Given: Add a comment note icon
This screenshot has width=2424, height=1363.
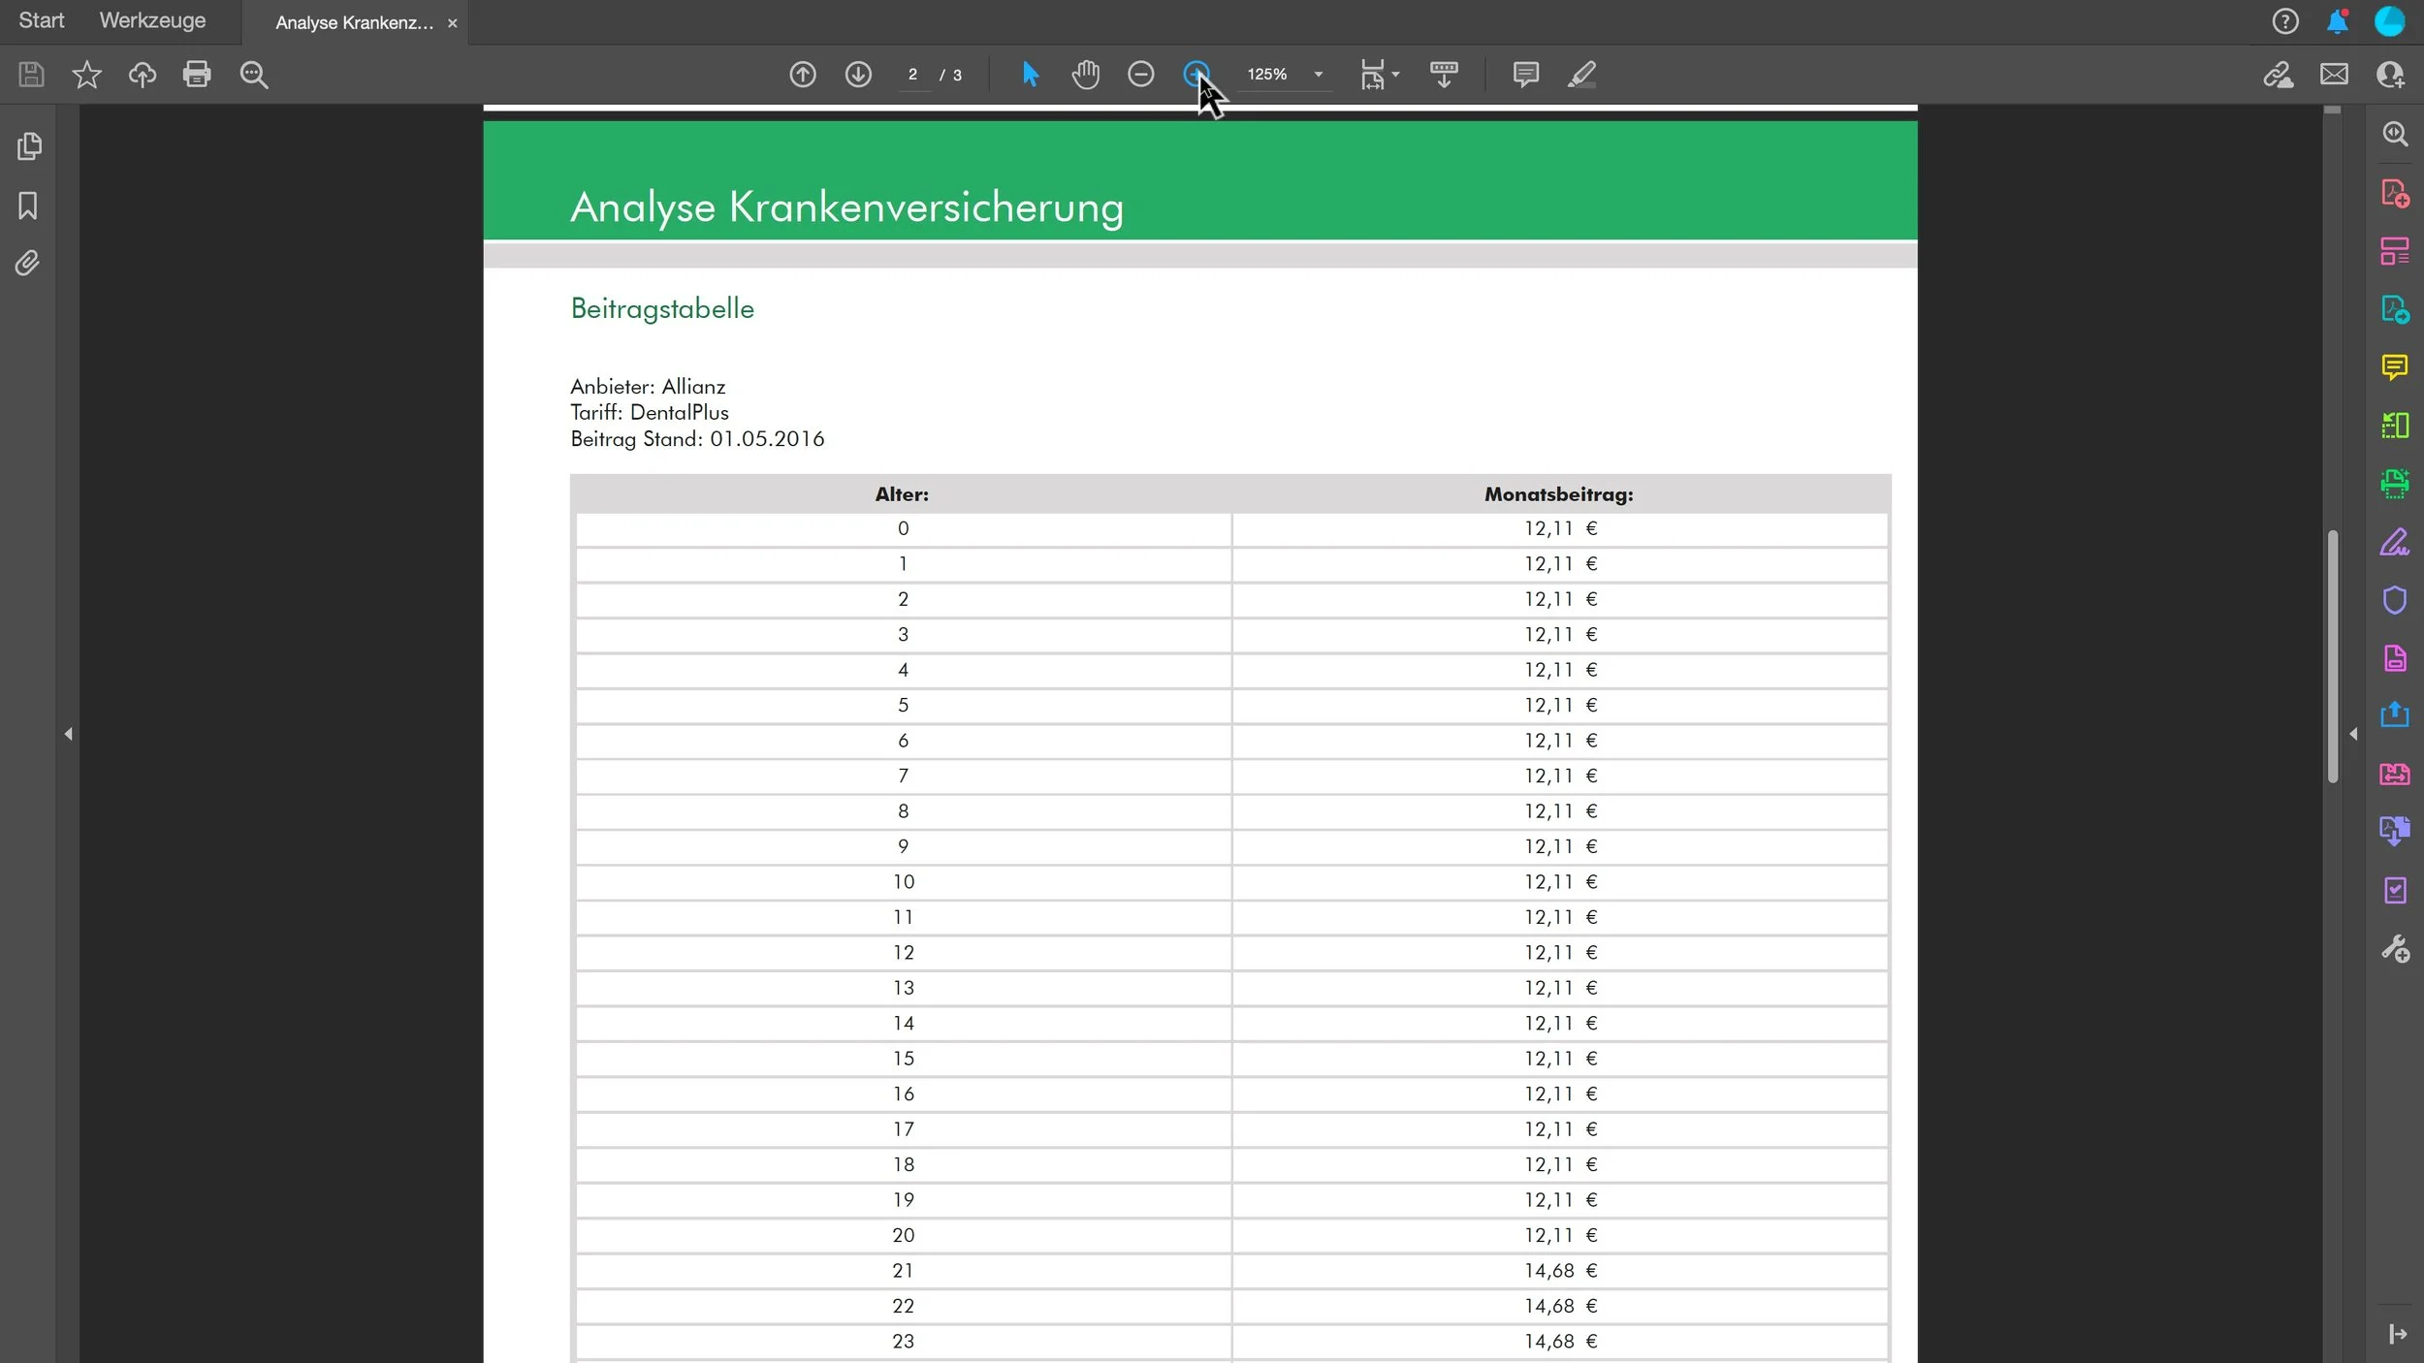Looking at the screenshot, I should click(x=1525, y=75).
